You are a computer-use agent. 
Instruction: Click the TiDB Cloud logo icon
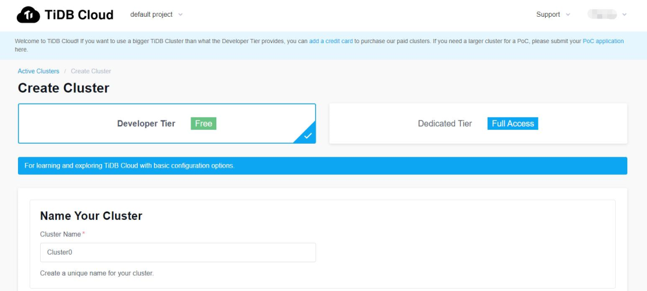click(28, 15)
